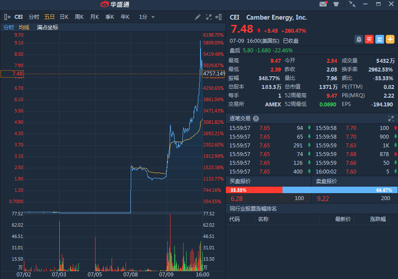This screenshot has height=279, width=398.
Task: Click the 成交量 value 5432万
Action: [x=385, y=61]
